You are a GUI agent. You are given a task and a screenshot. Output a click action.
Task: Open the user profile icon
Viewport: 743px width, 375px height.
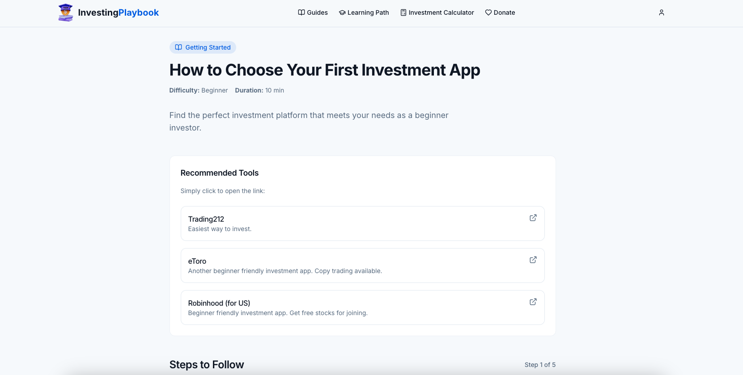661,13
